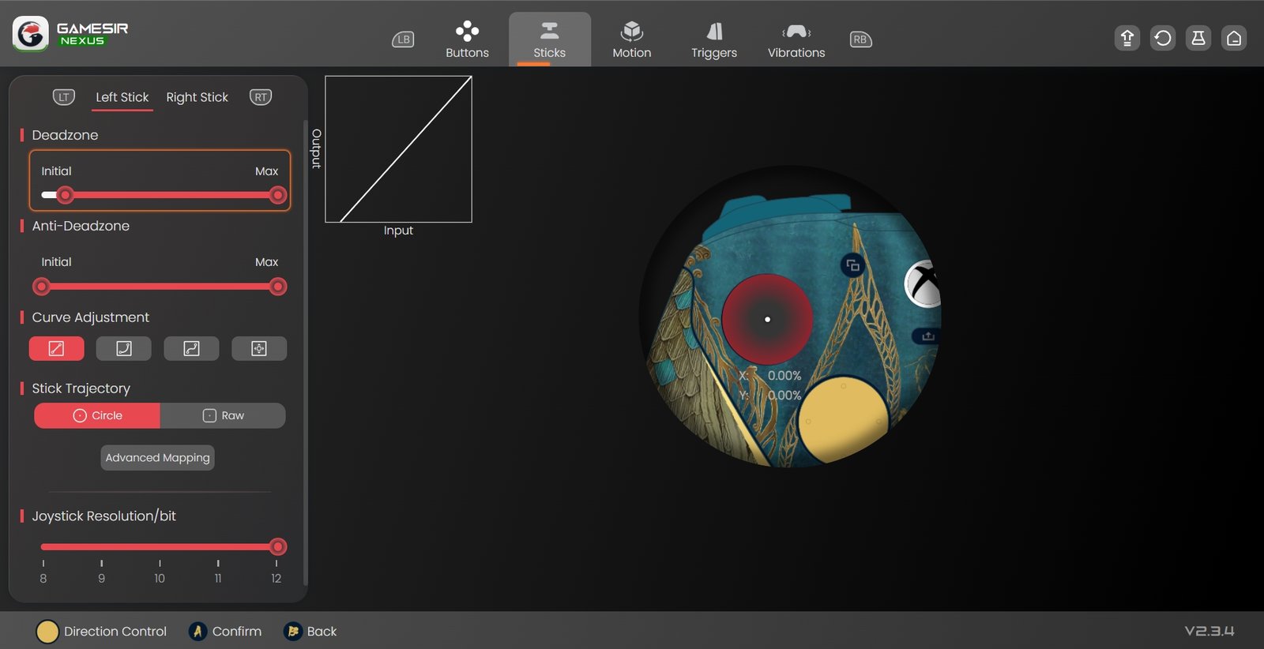Pick the S-shaped curve preset icon
The height and width of the screenshot is (649, 1264).
[191, 348]
